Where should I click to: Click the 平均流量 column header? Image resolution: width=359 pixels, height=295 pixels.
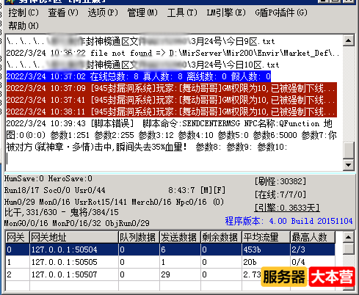click(x=266, y=237)
